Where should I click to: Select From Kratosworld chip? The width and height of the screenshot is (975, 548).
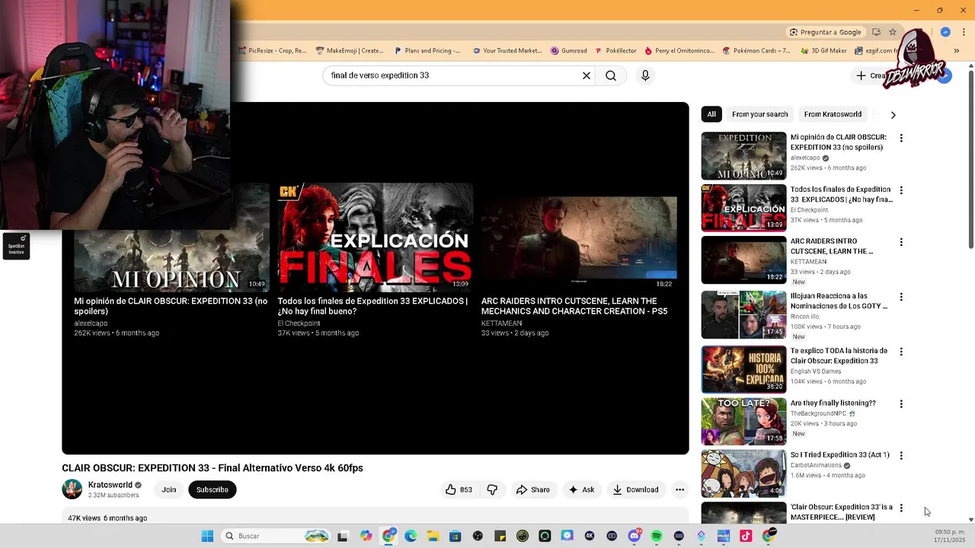833,114
